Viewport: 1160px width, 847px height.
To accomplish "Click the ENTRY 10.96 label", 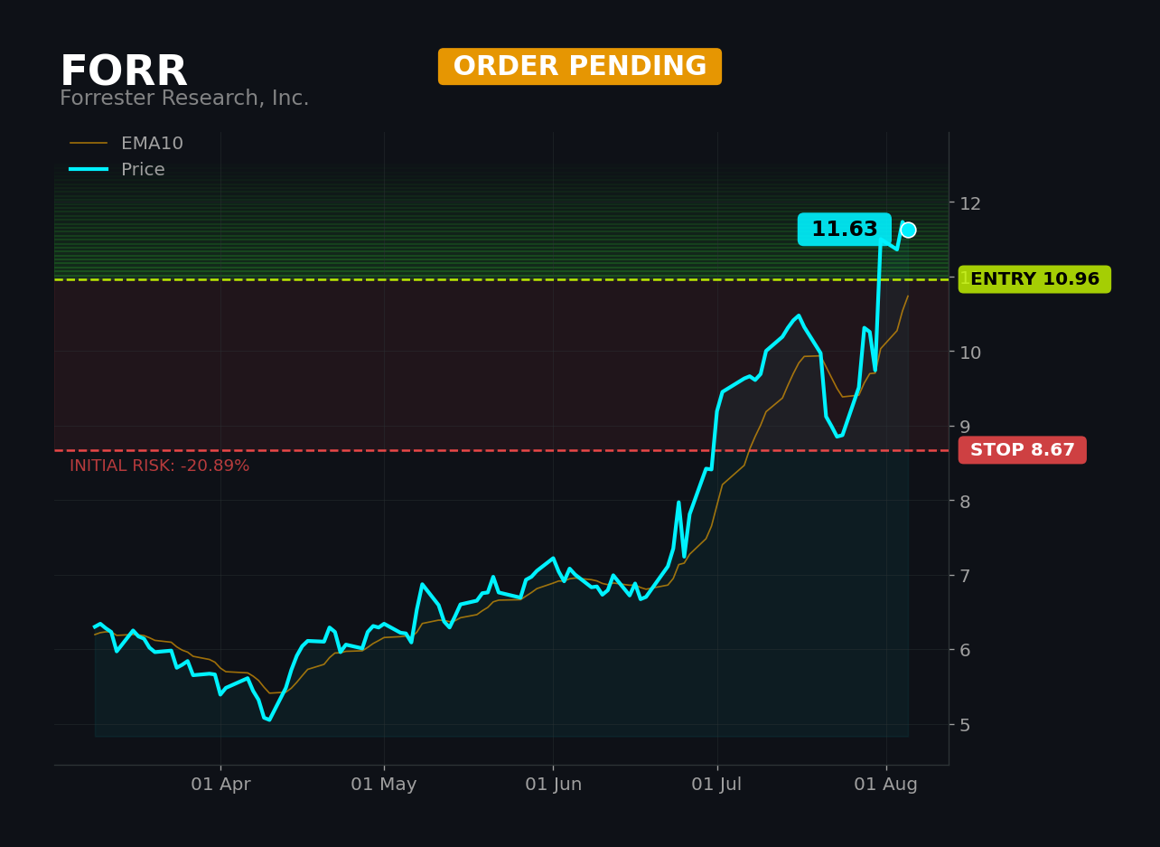I will 1034,279.
